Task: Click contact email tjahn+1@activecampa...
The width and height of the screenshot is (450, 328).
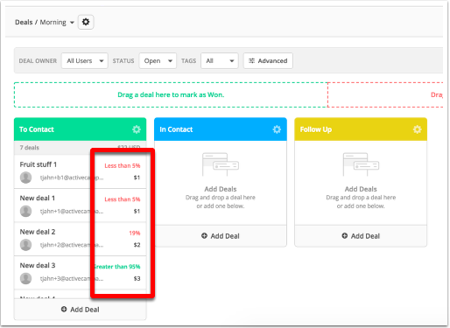Action: click(72, 211)
